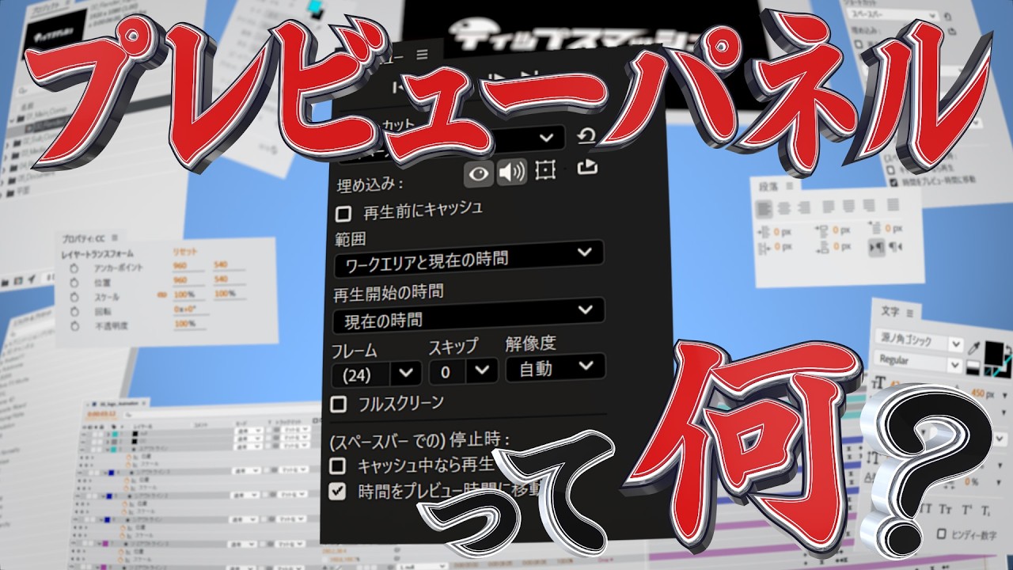Toggle 位置 stopwatch in Properties panel
Image resolution: width=1013 pixels, height=570 pixels.
[73, 282]
